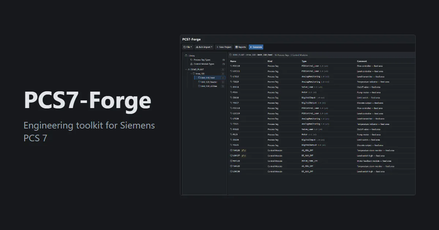This screenshot has width=439, height=230.
Task: Collapse the Area_100 folder
Action: [191, 73]
